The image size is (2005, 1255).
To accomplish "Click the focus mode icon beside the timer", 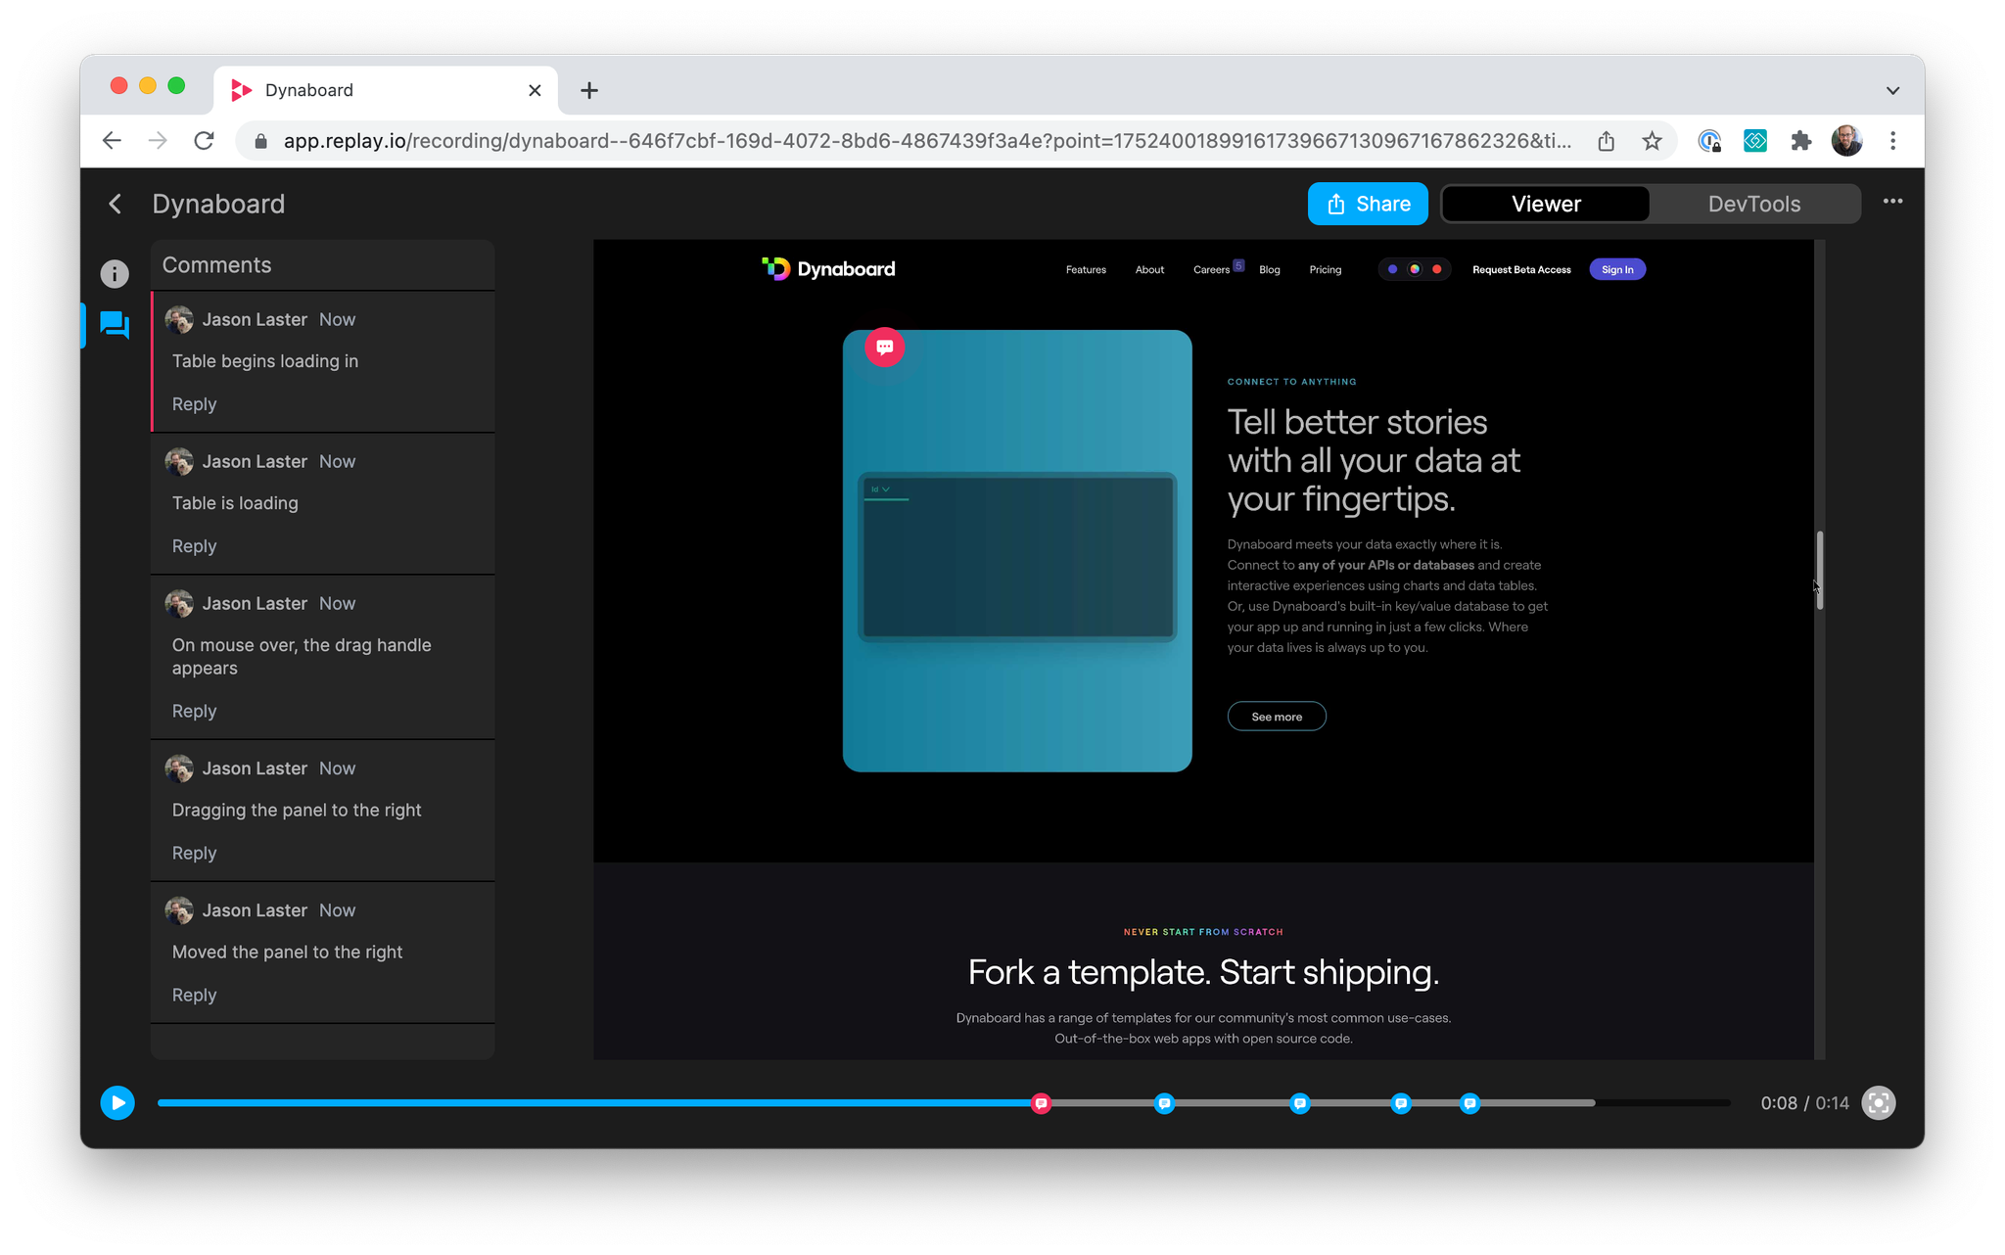I will click(x=1878, y=1103).
